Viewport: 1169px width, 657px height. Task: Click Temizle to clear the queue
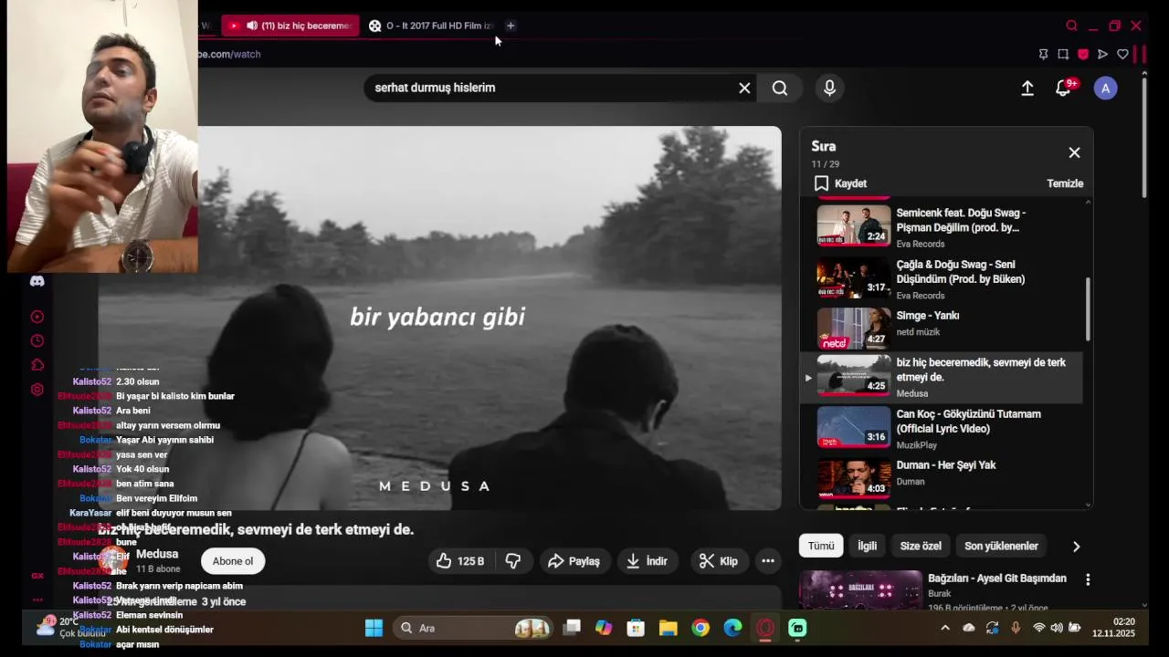tap(1065, 183)
